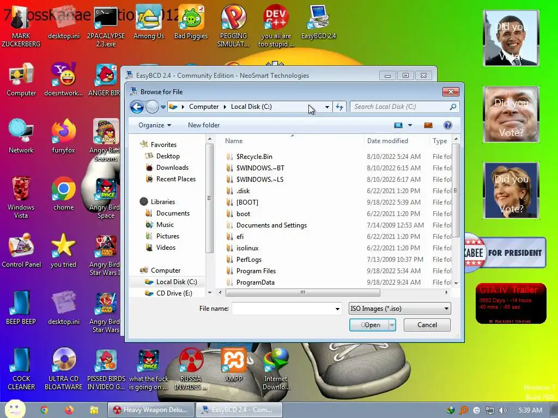Click the Back navigation arrow in Browse dialog
Viewport: 558px width, 418px height.
[x=137, y=107]
